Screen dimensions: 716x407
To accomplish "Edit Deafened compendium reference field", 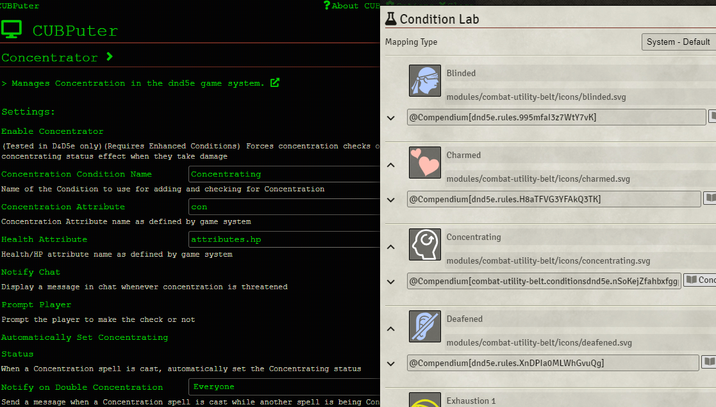I will click(x=553, y=363).
